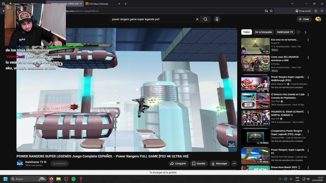Click the Crear button
Screen dimensions: 326x183
(x=304, y=19)
